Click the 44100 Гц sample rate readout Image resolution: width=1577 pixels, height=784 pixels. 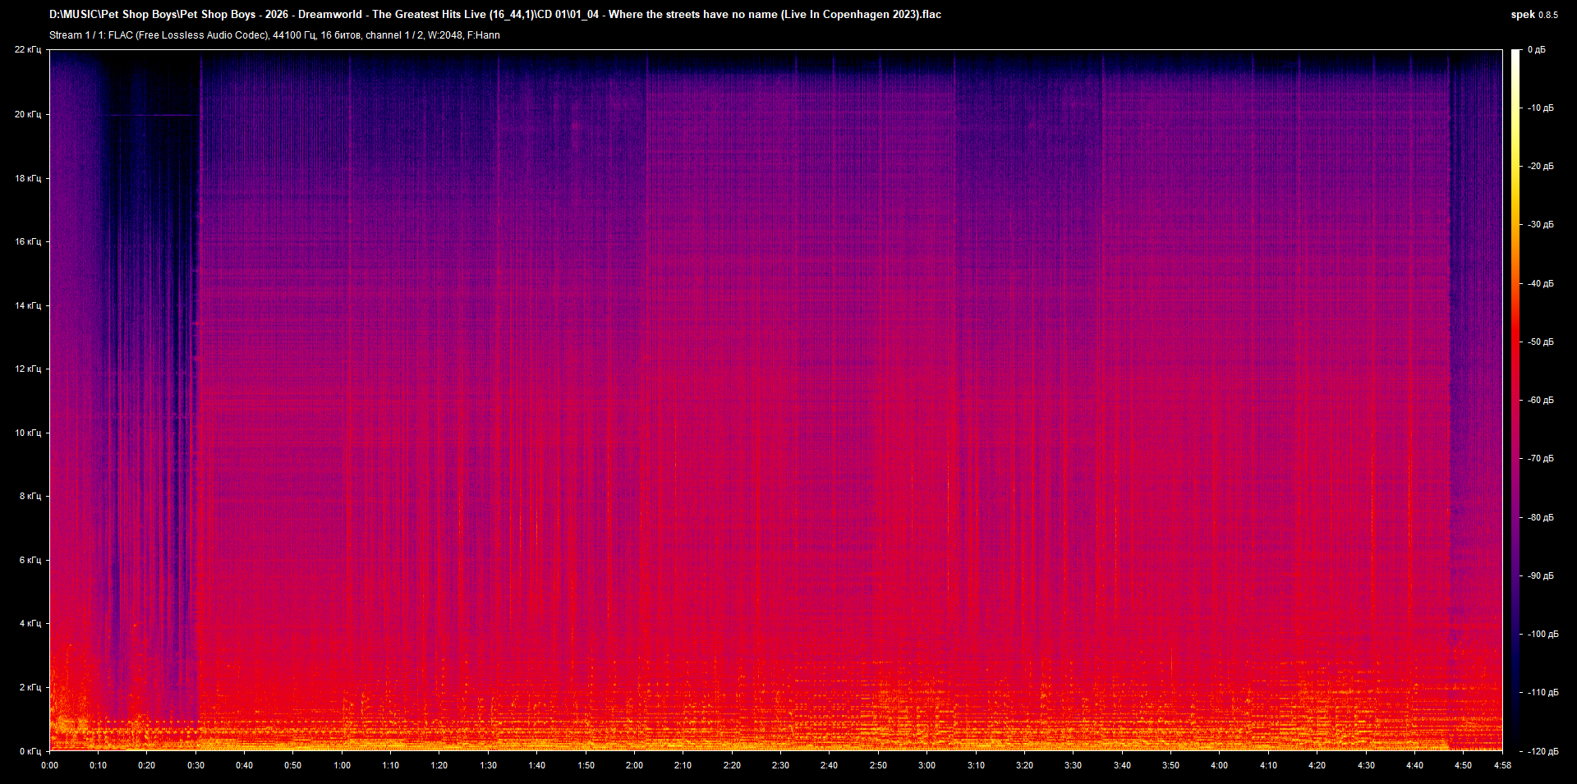[294, 35]
